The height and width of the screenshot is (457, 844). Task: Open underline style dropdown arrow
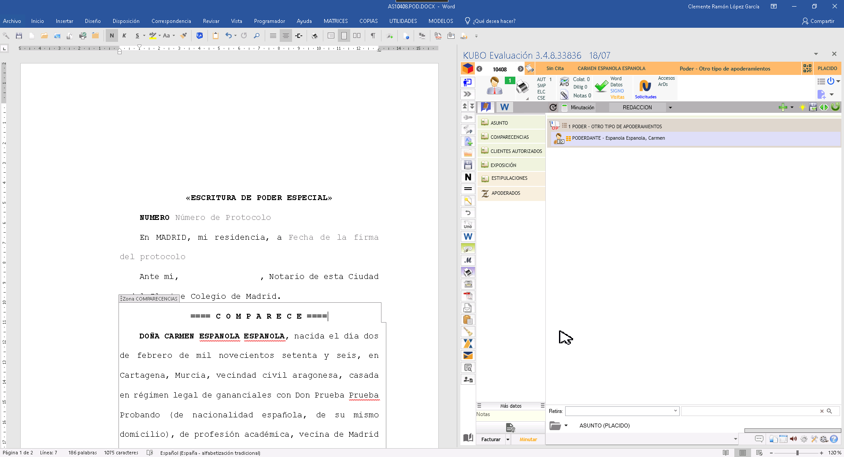(144, 36)
